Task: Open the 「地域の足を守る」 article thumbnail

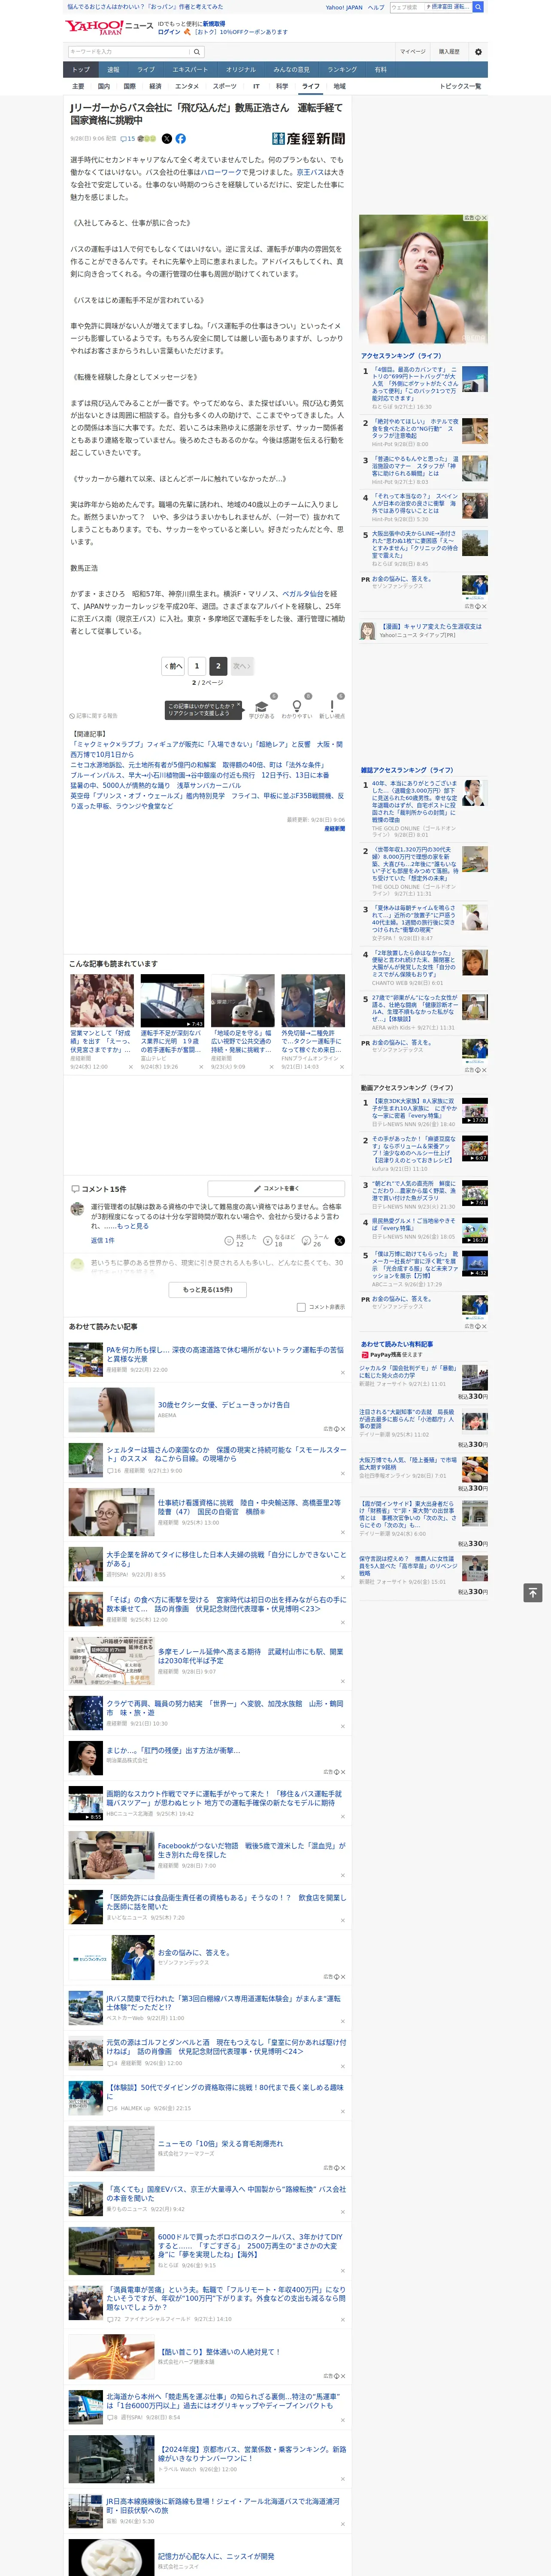Action: [x=242, y=1001]
